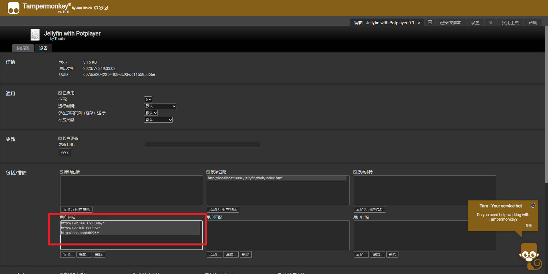Image resolution: width=548 pixels, height=274 pixels.
Task: Click the 3.16 KB size value
Action: pyautogui.click(x=90, y=62)
